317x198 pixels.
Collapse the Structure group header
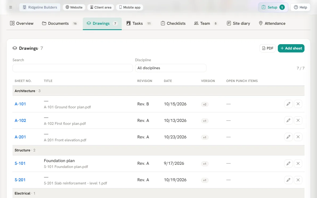click(x=158, y=150)
